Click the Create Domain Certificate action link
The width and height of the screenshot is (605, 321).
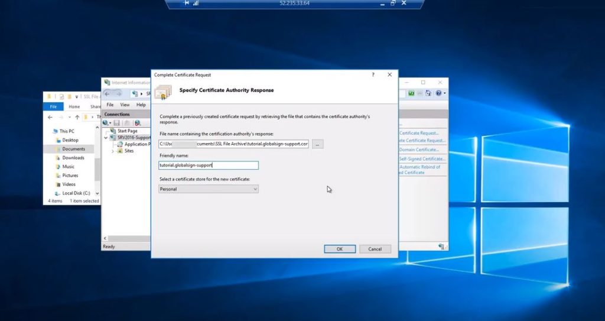tap(419, 150)
